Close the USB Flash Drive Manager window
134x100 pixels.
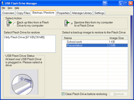click(x=131, y=3)
